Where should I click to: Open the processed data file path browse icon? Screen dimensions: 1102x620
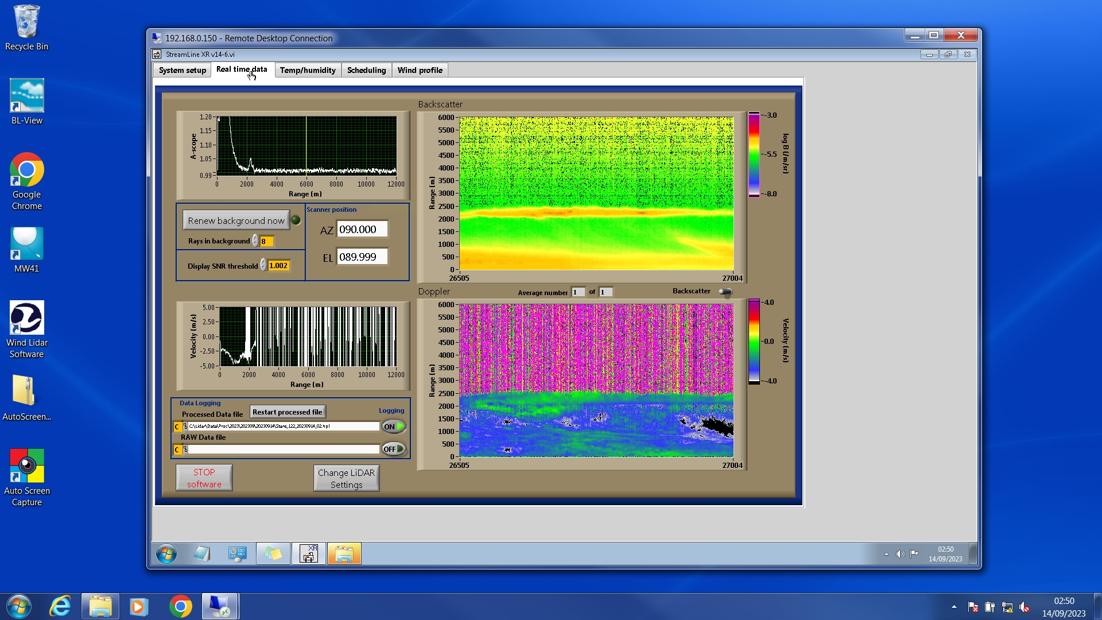[x=185, y=427]
